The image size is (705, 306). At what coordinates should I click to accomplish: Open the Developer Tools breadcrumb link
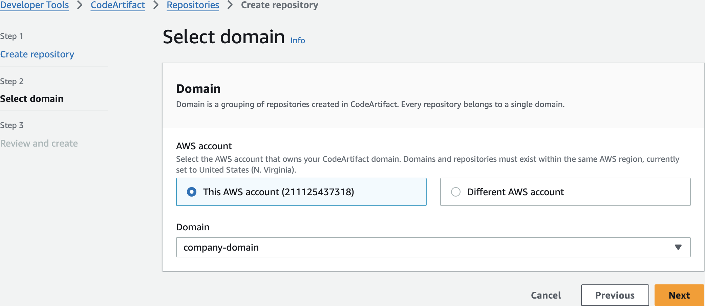[34, 5]
